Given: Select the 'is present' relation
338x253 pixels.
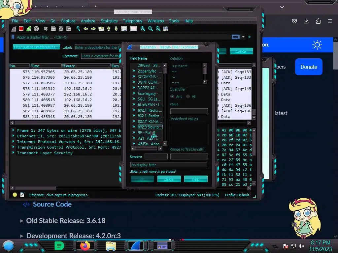Looking at the screenshot, I should click(x=179, y=66).
